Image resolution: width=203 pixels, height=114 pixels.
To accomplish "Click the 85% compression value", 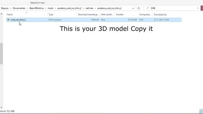I will (x=141, y=20).
